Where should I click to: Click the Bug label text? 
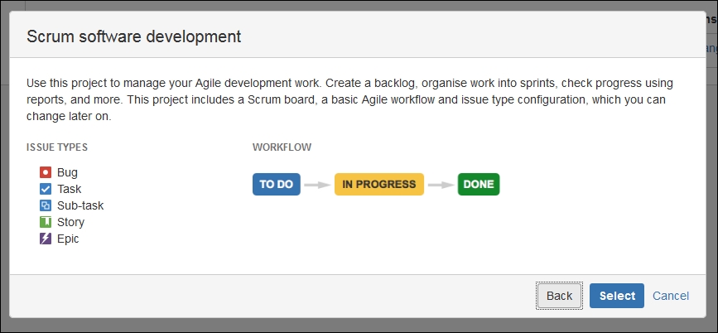click(x=67, y=172)
